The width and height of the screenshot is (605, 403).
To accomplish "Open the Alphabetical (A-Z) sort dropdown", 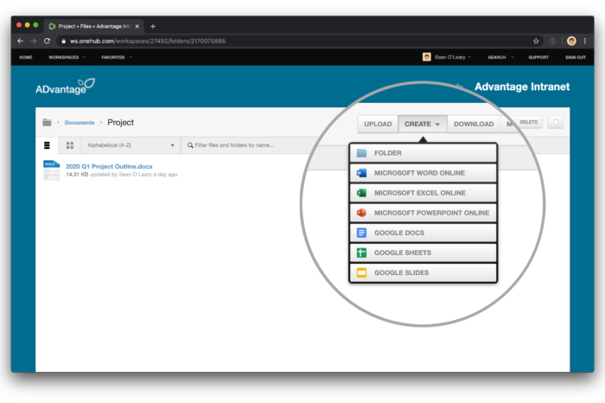I will [131, 145].
